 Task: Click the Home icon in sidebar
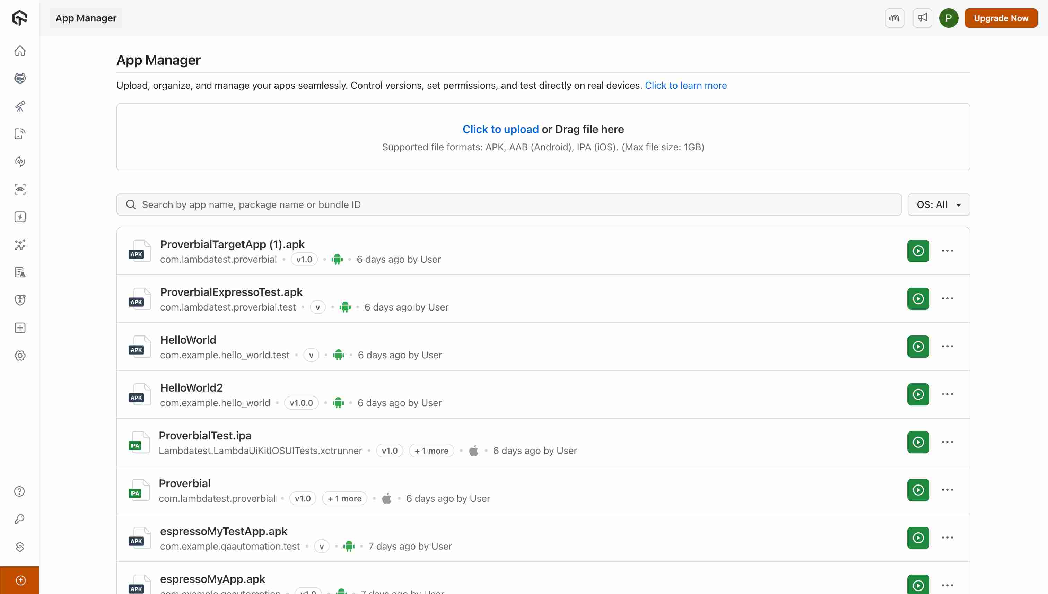click(20, 51)
